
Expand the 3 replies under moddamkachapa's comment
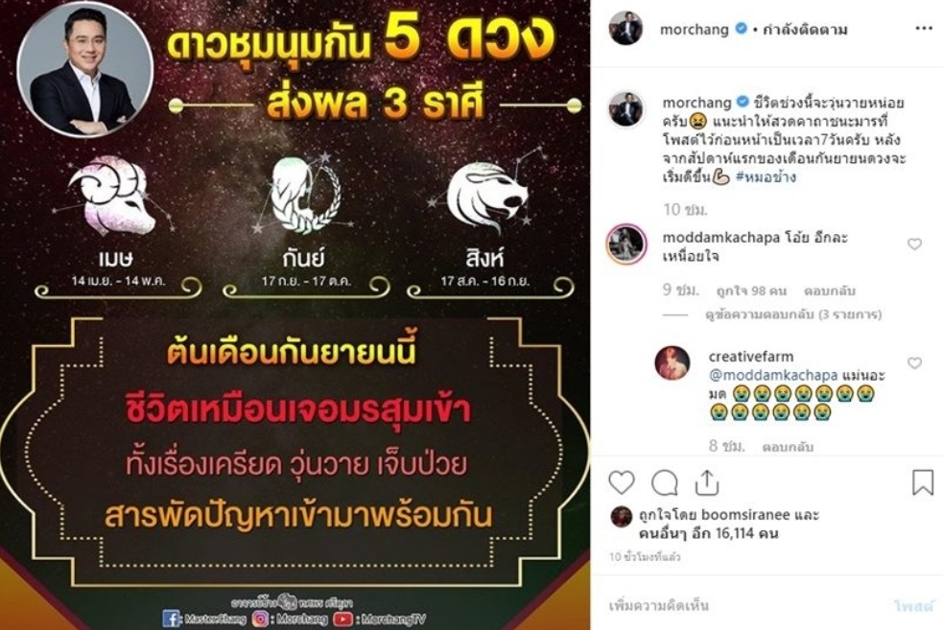click(x=793, y=315)
